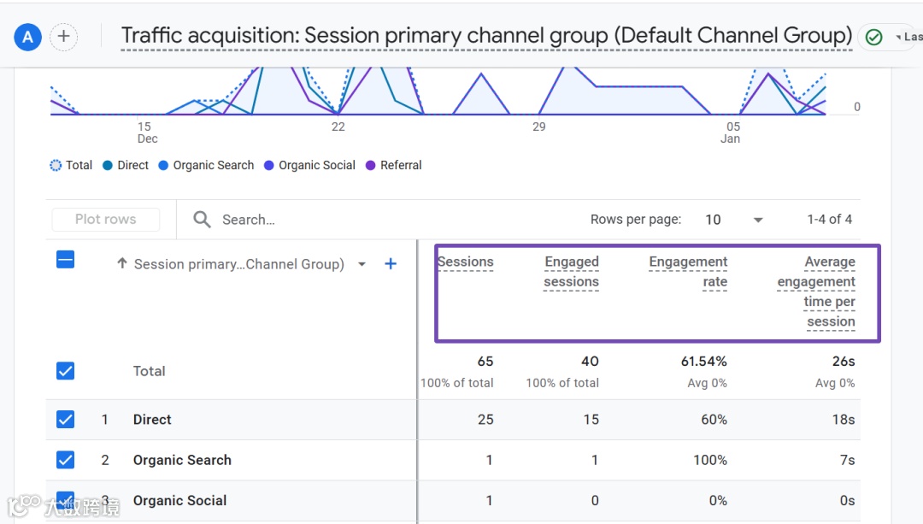Expand the Session primary Channel Group dimension dropdown
Image resolution: width=923 pixels, height=524 pixels.
tap(362, 264)
